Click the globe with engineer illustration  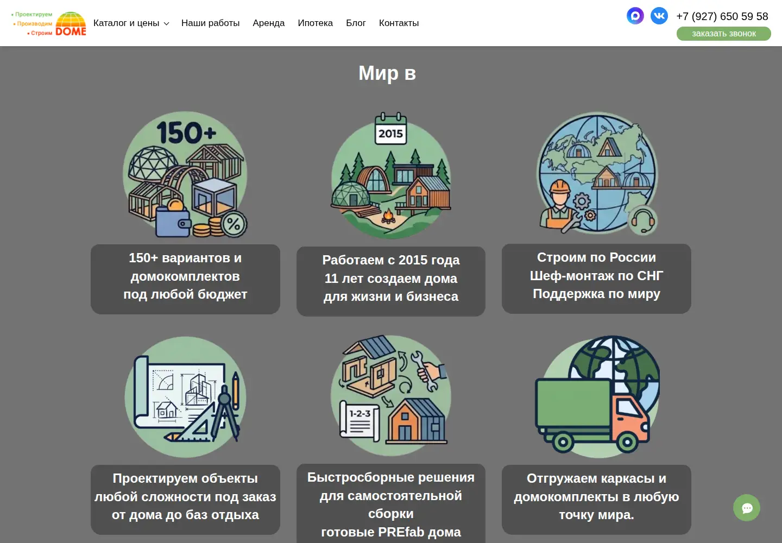click(x=597, y=174)
